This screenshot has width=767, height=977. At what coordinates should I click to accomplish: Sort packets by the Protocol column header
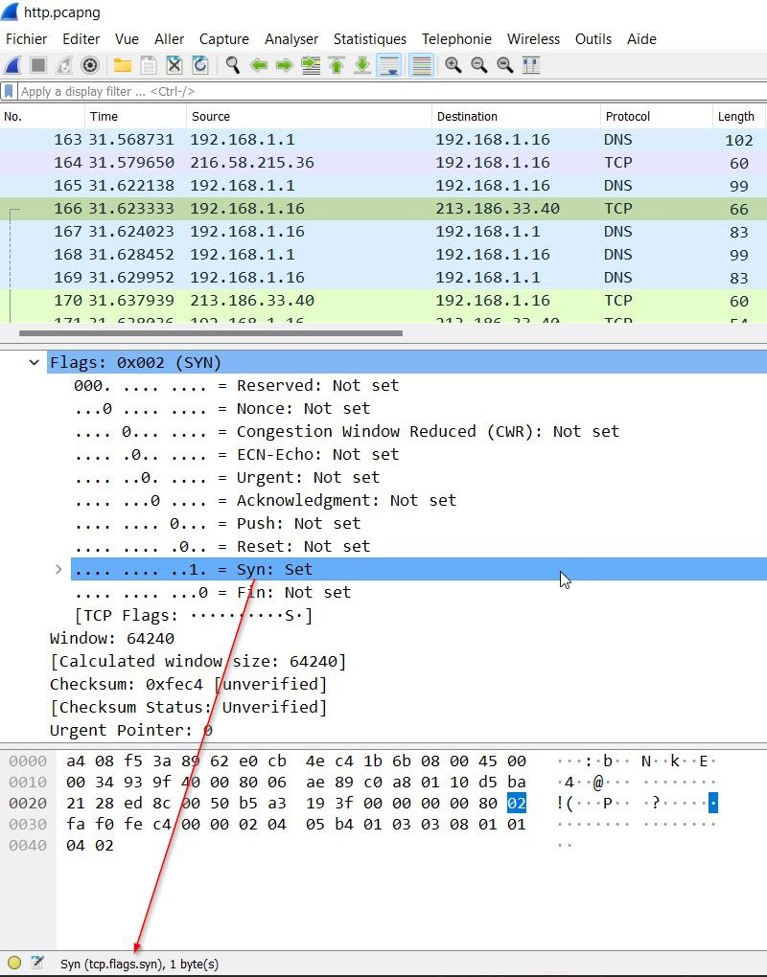click(657, 117)
